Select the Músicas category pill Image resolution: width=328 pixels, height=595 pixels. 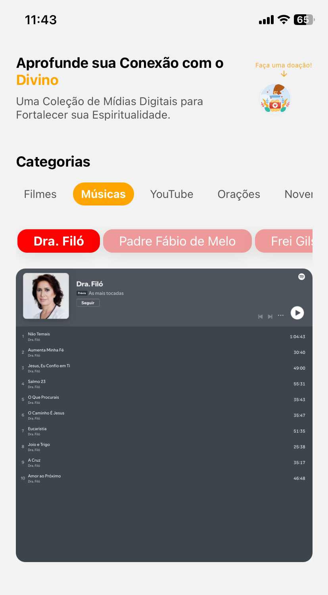[x=104, y=194]
